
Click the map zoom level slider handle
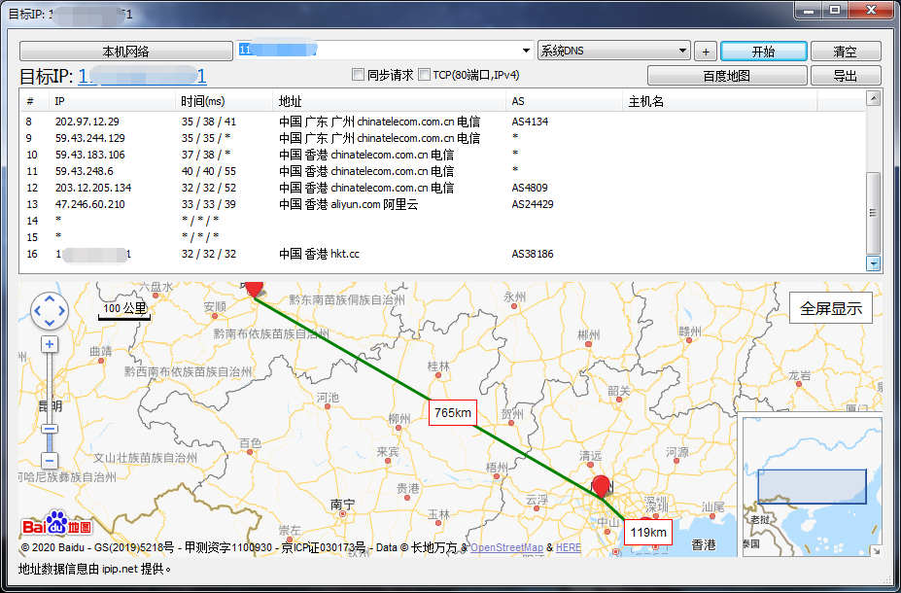[50, 430]
